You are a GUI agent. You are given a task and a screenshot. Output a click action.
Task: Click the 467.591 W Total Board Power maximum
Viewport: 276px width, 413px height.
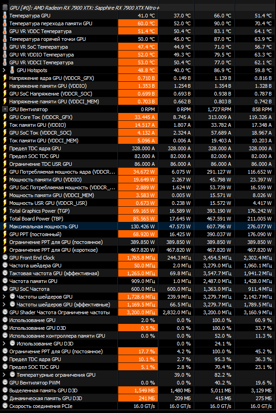point(219,219)
